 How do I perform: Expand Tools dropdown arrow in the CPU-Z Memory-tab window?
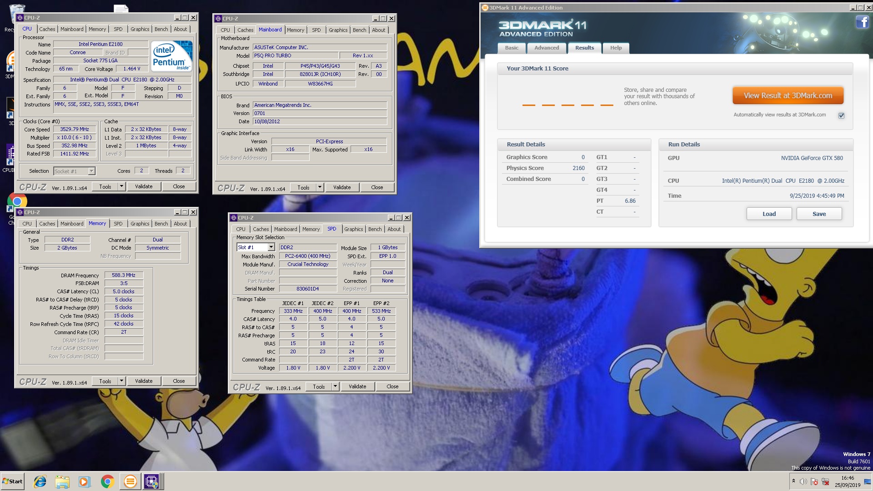121,381
